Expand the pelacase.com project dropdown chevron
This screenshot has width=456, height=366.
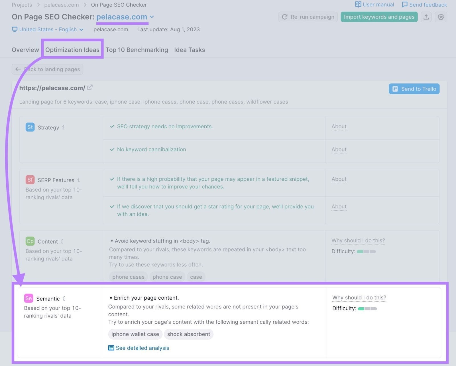coord(152,17)
